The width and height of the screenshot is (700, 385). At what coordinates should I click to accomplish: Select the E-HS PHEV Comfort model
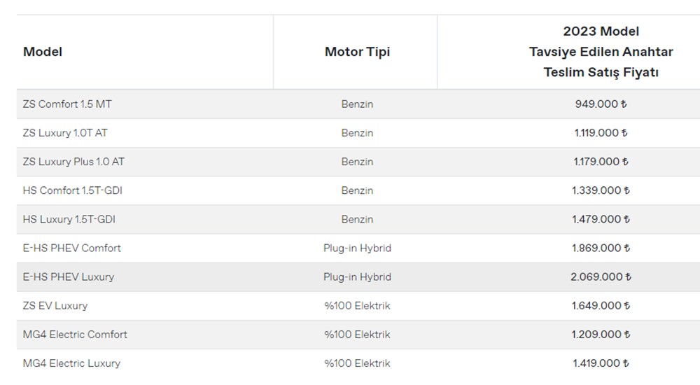point(72,248)
